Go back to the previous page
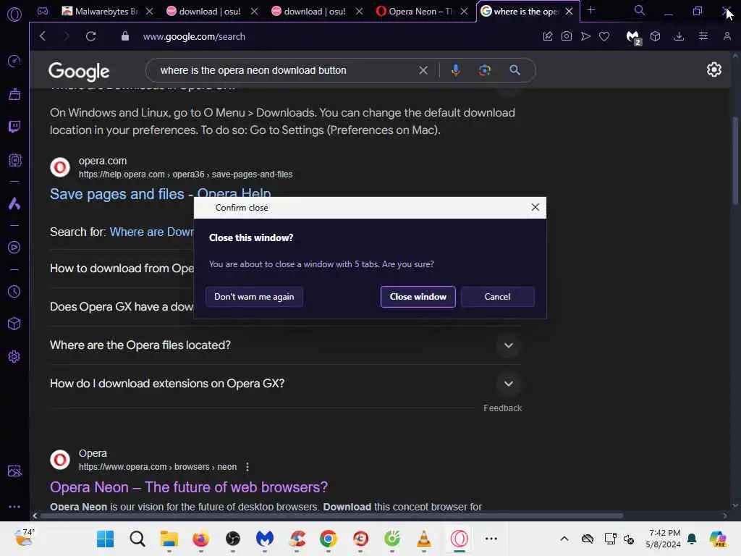Image resolution: width=741 pixels, height=556 pixels. pyautogui.click(x=43, y=36)
